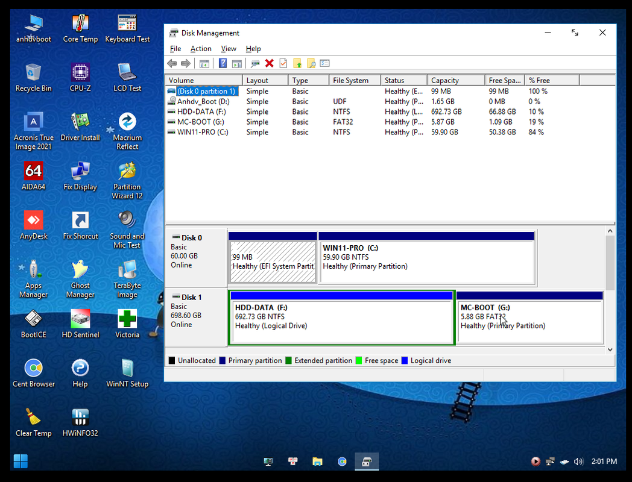Select the BootICE desktop icon
Image resolution: width=632 pixels, height=482 pixels.
(x=33, y=324)
